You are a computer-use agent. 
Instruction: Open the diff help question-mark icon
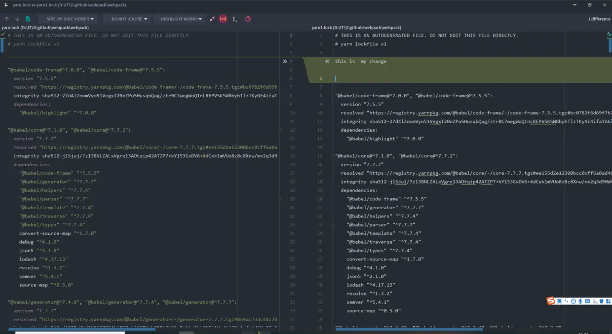point(248,19)
